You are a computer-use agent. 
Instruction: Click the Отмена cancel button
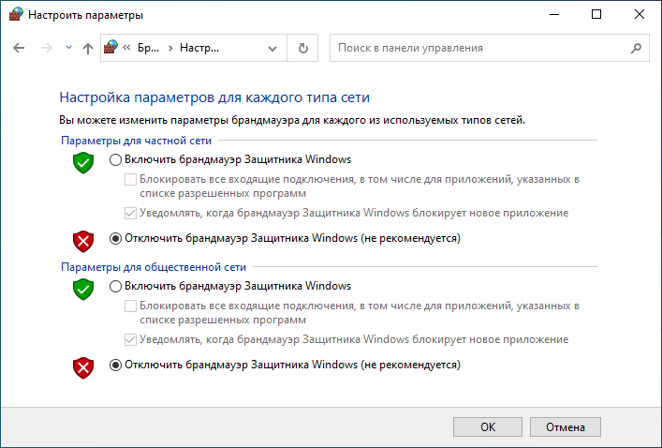click(x=566, y=426)
